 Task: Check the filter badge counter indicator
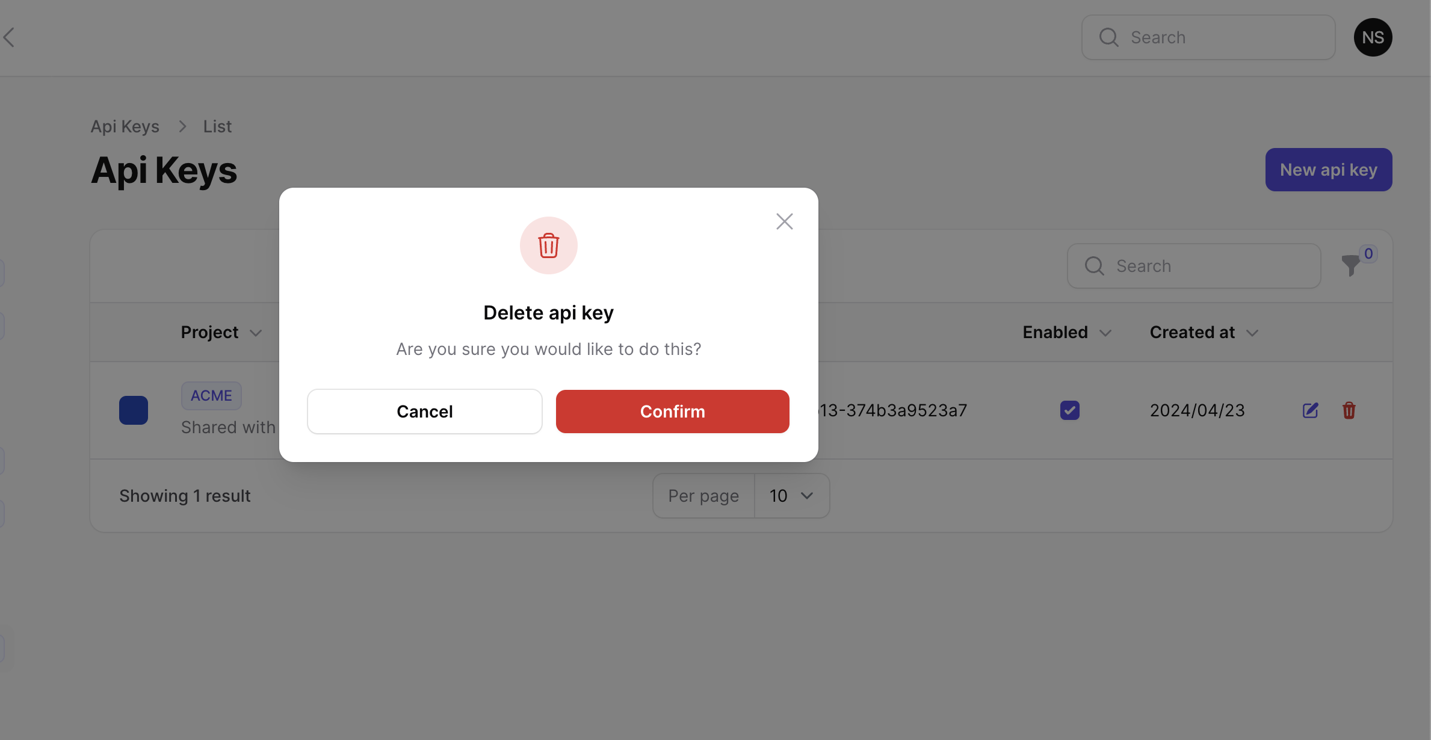[x=1368, y=253]
